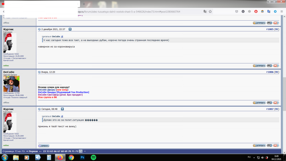
Task: Click Куртик's Santa hat avatar in post #1805
Action: 10,43
